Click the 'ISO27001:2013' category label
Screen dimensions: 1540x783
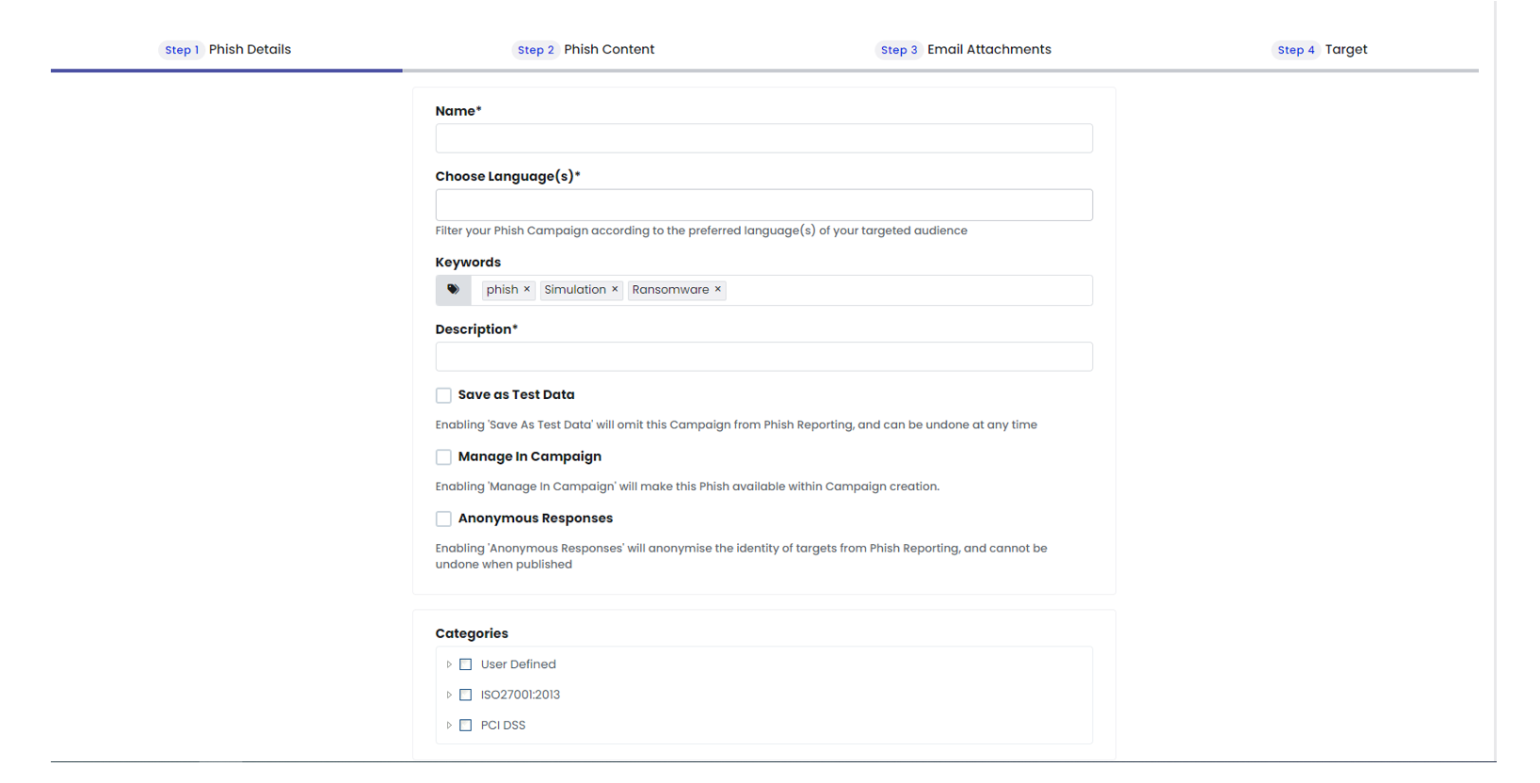coord(520,695)
